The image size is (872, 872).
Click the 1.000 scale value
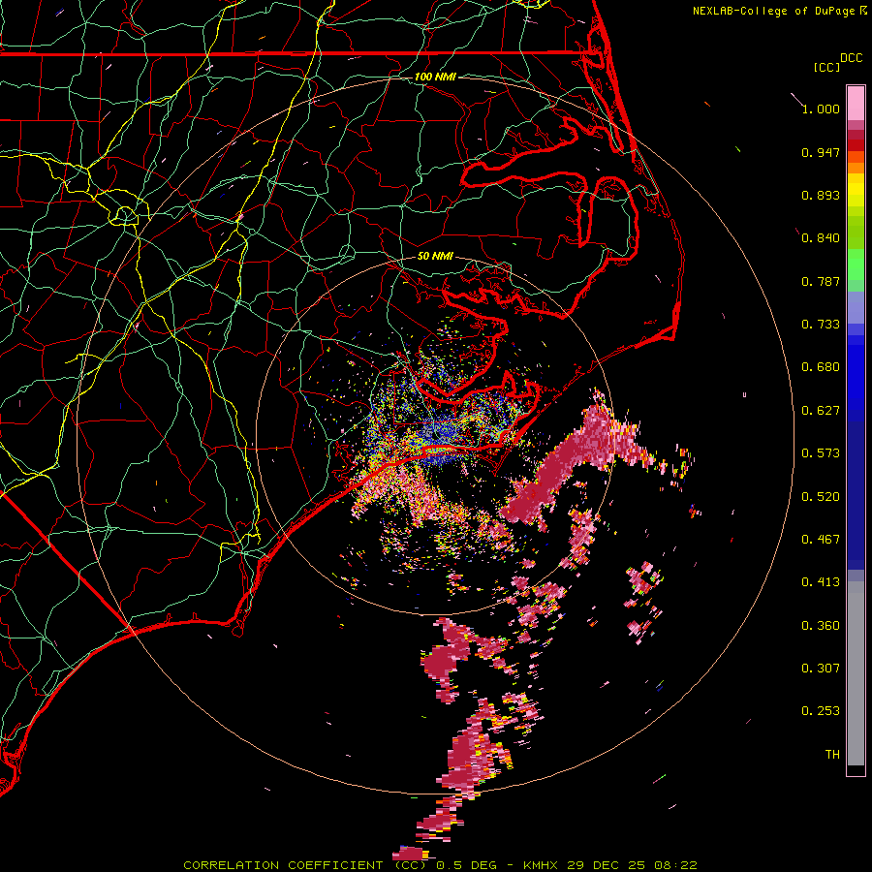point(821,109)
